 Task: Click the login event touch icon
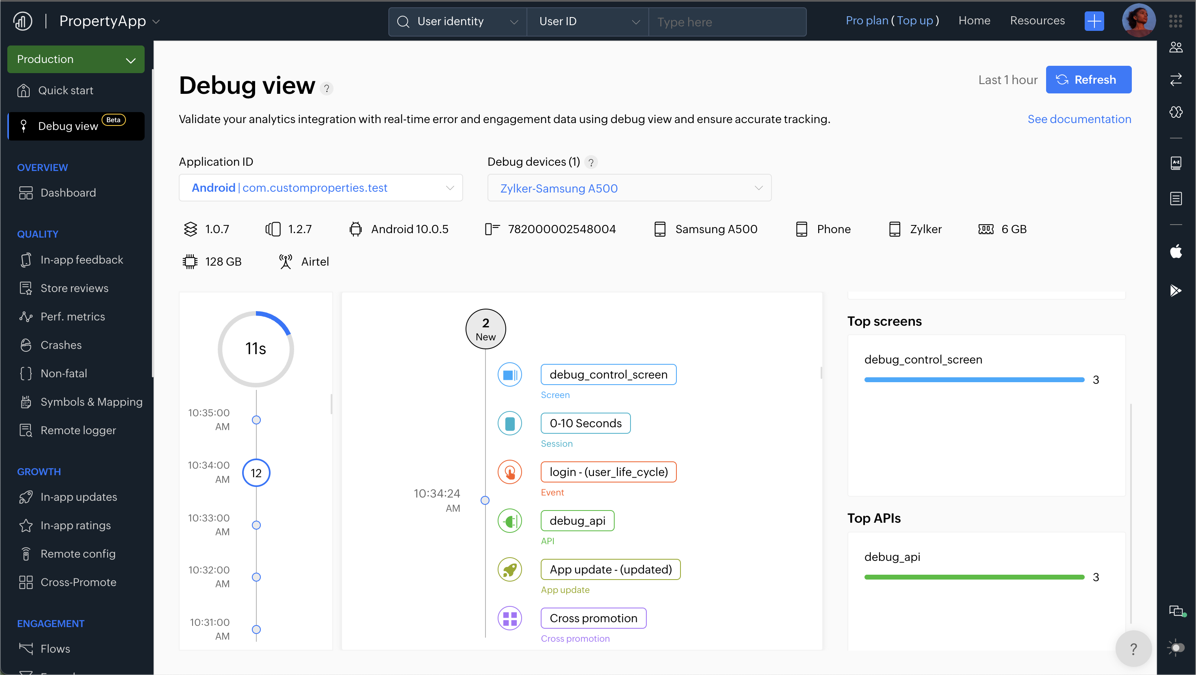point(510,472)
